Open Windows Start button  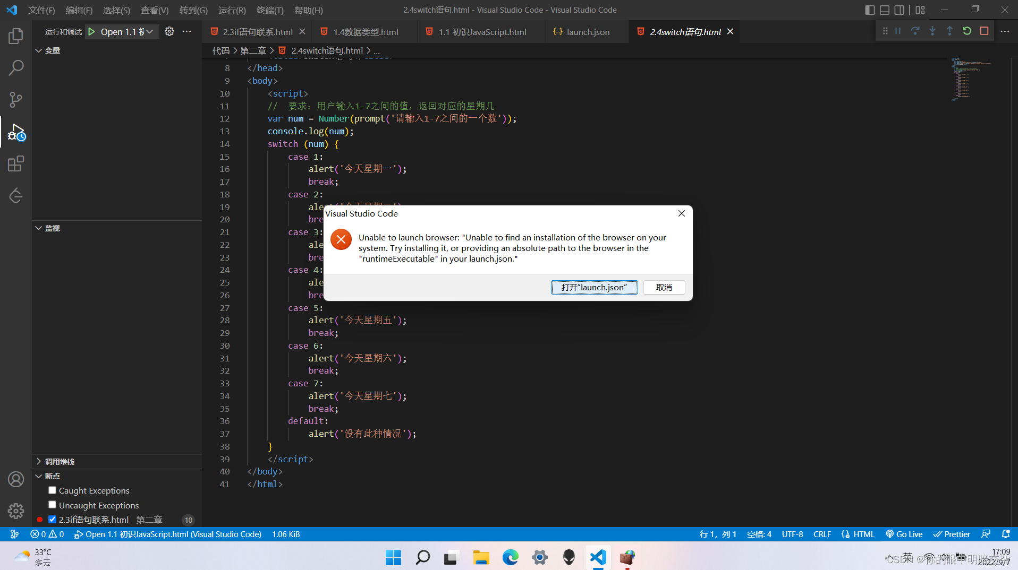point(393,557)
